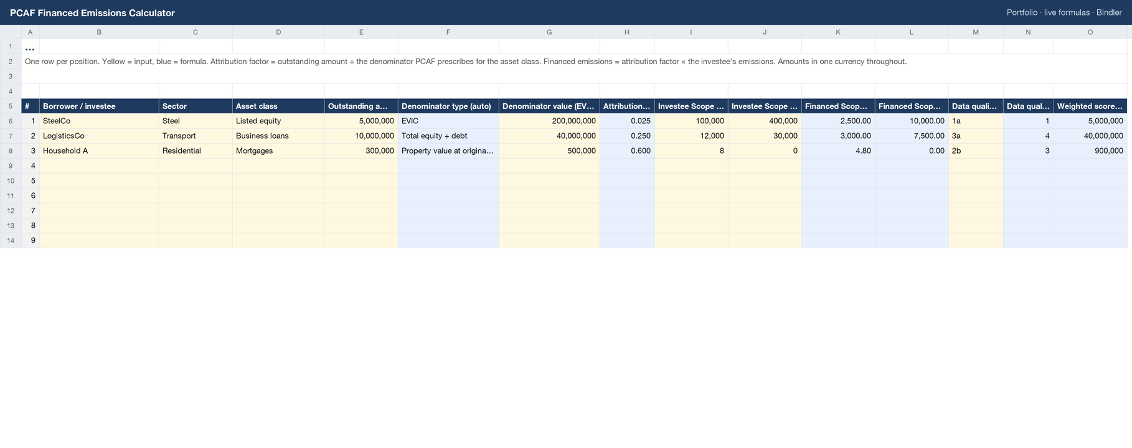
Task: Select the 'Total equity + debt' cell
Action: tap(448, 136)
